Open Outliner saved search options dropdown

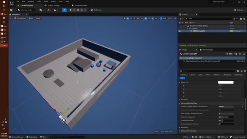coord(235,19)
